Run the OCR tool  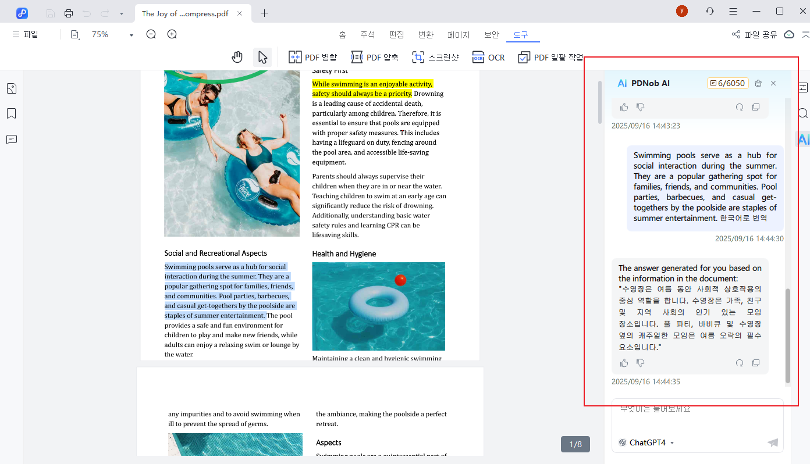click(x=488, y=57)
